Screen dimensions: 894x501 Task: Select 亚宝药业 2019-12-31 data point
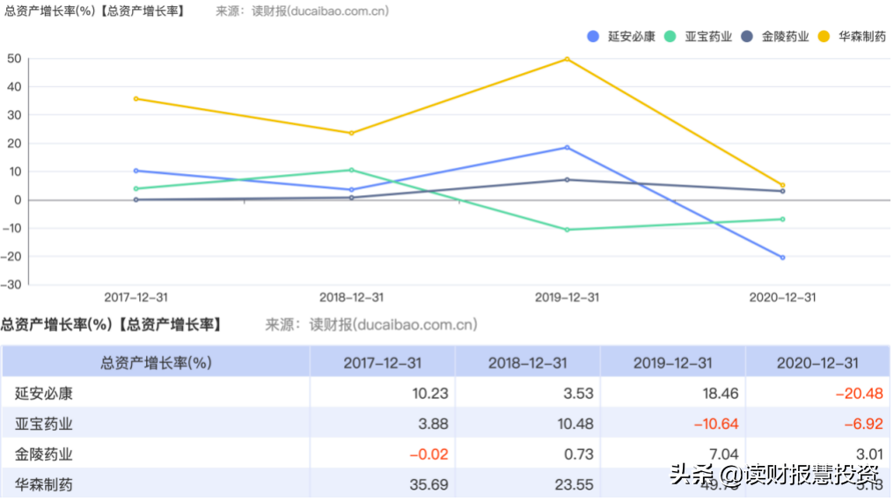[567, 230]
